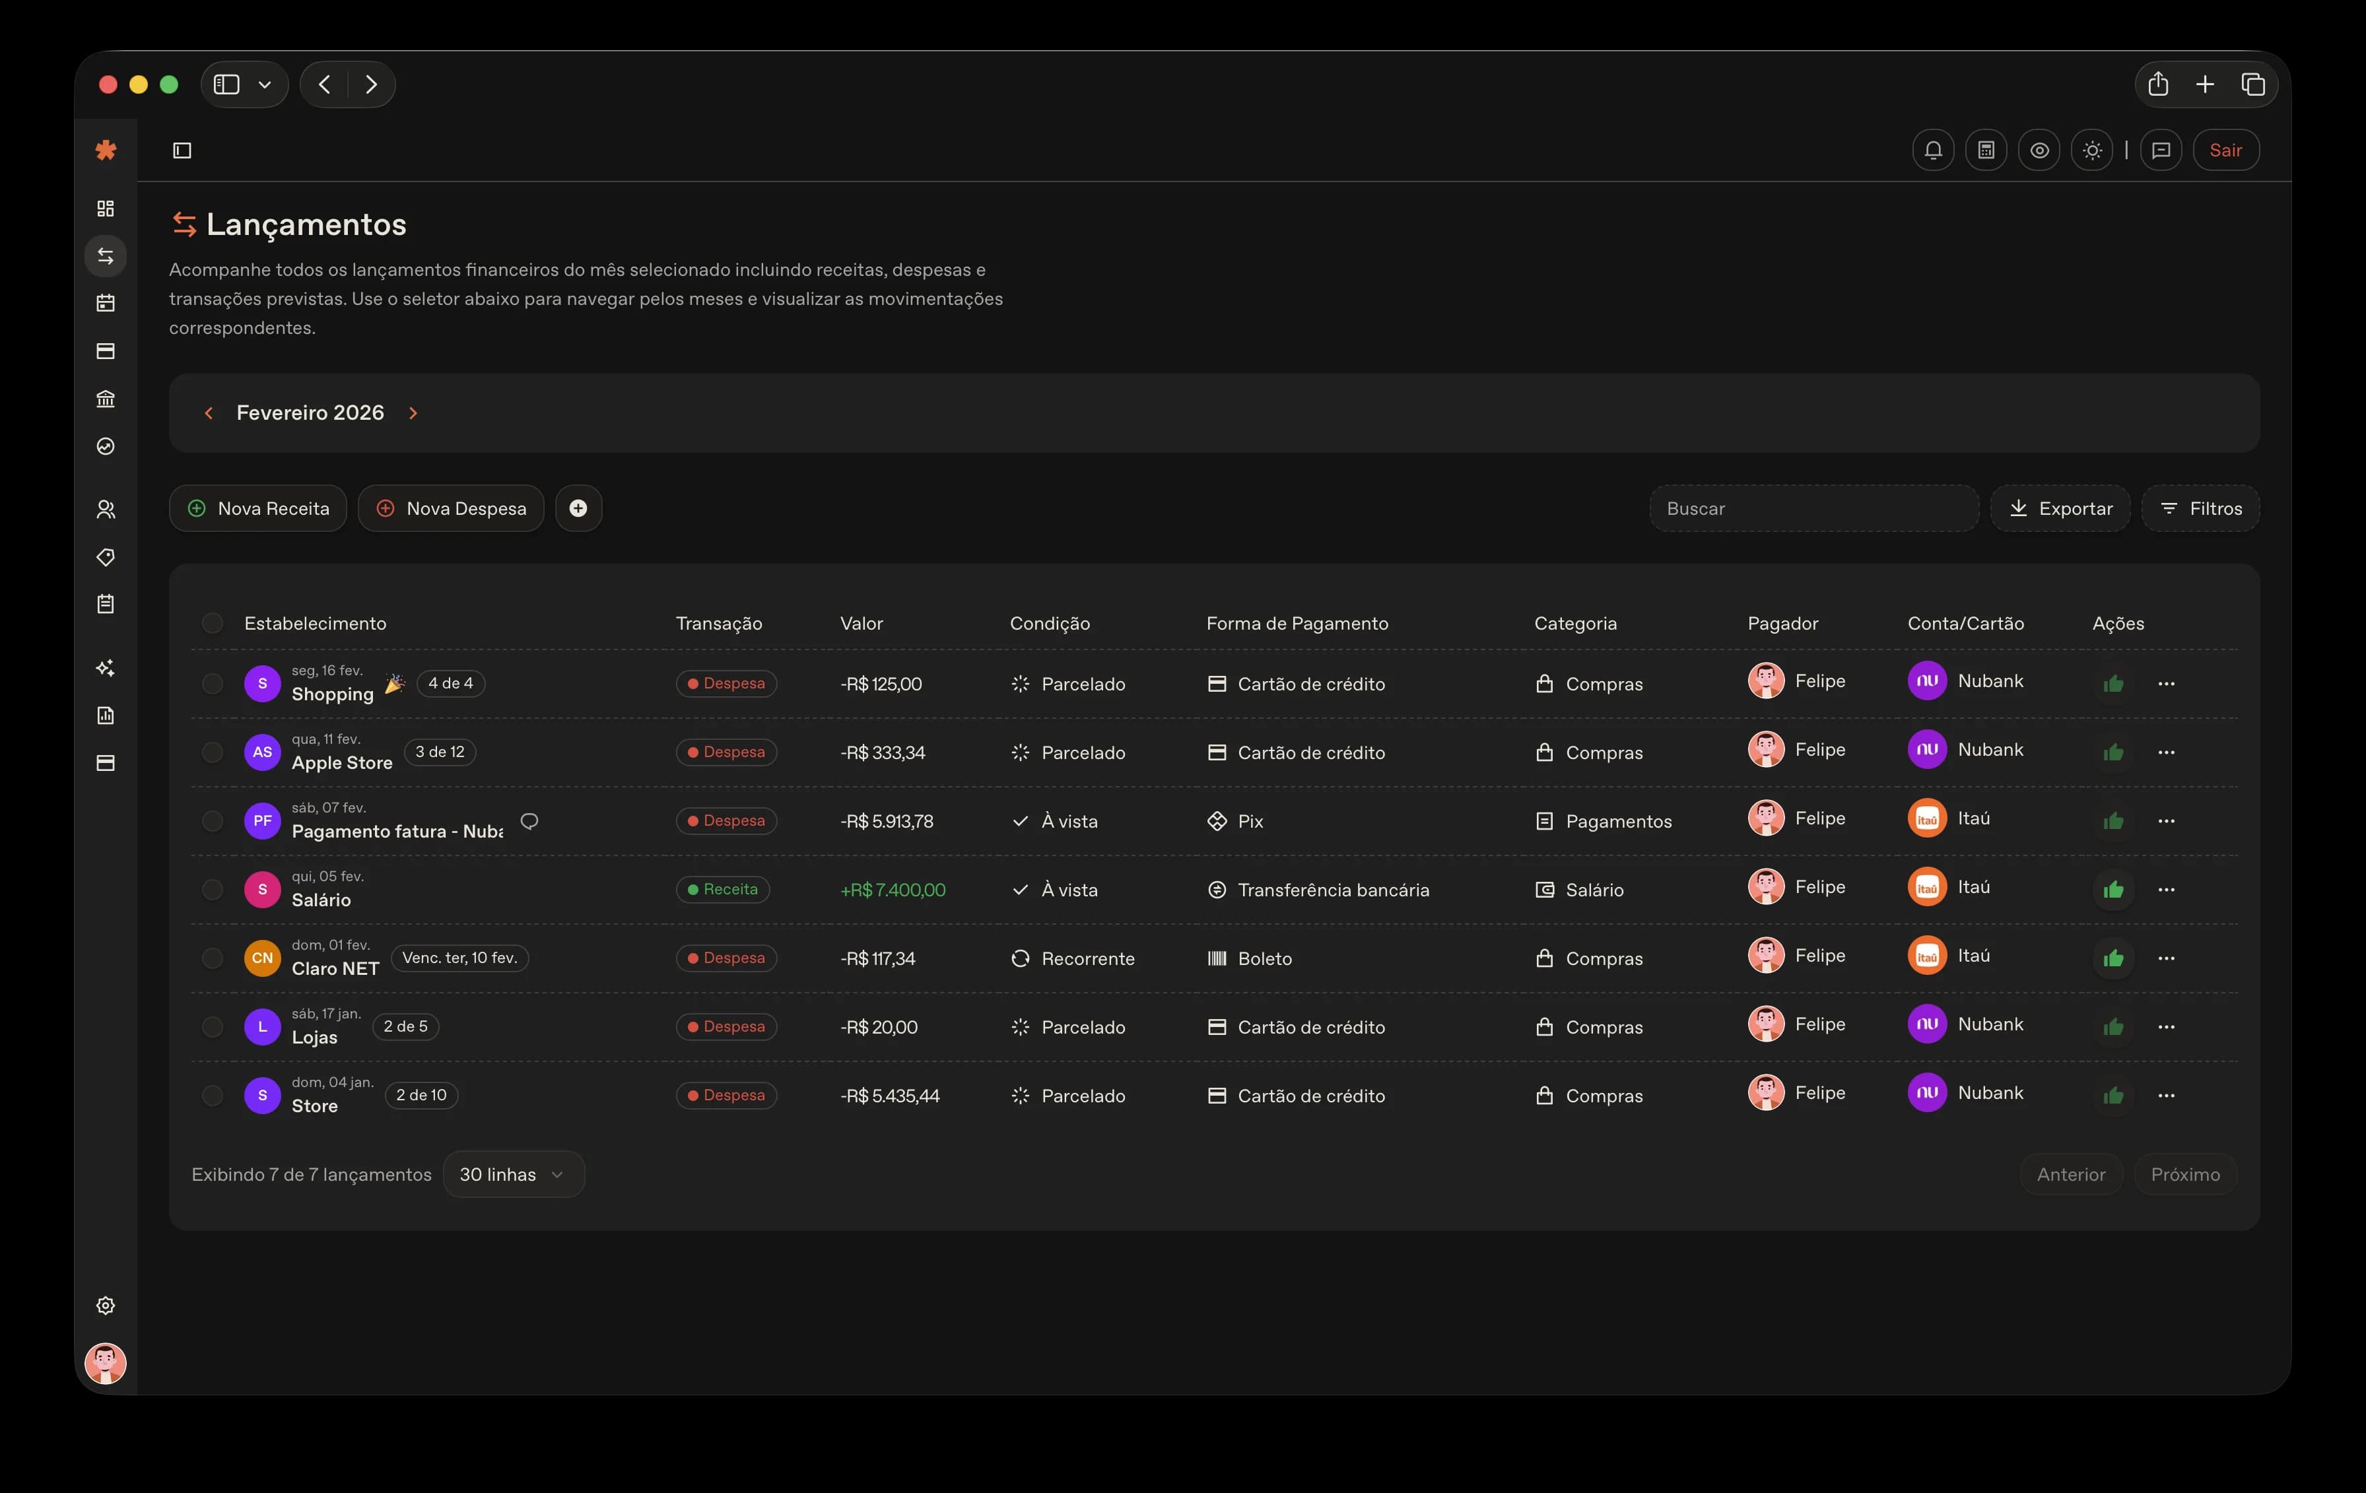The width and height of the screenshot is (2366, 1493).
Task: Select the Claro NET row checkbox
Action: 212,958
